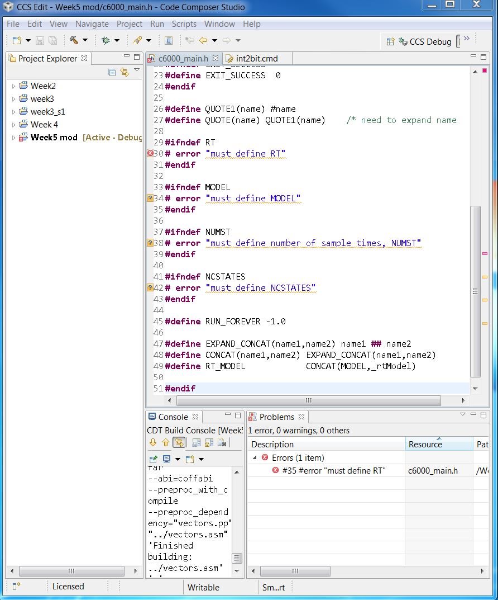Click editor horizontal scrollbar thumb
The height and width of the screenshot is (600, 498).
[309, 400]
